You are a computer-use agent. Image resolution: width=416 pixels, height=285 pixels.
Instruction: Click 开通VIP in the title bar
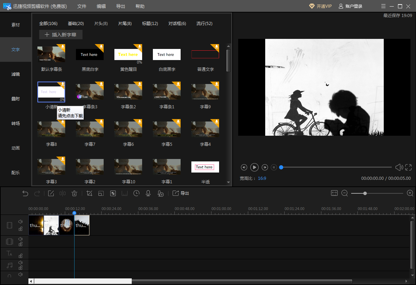click(x=320, y=6)
